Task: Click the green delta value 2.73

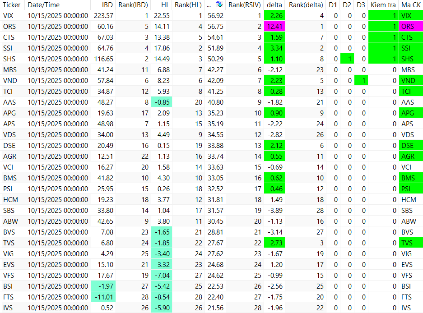Action: pyautogui.click(x=274, y=243)
